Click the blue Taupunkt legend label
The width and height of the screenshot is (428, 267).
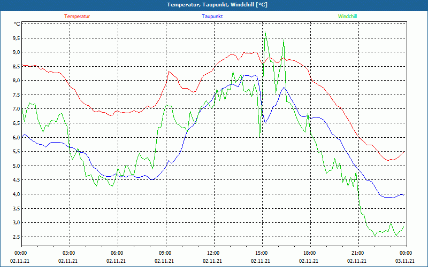coord(212,17)
